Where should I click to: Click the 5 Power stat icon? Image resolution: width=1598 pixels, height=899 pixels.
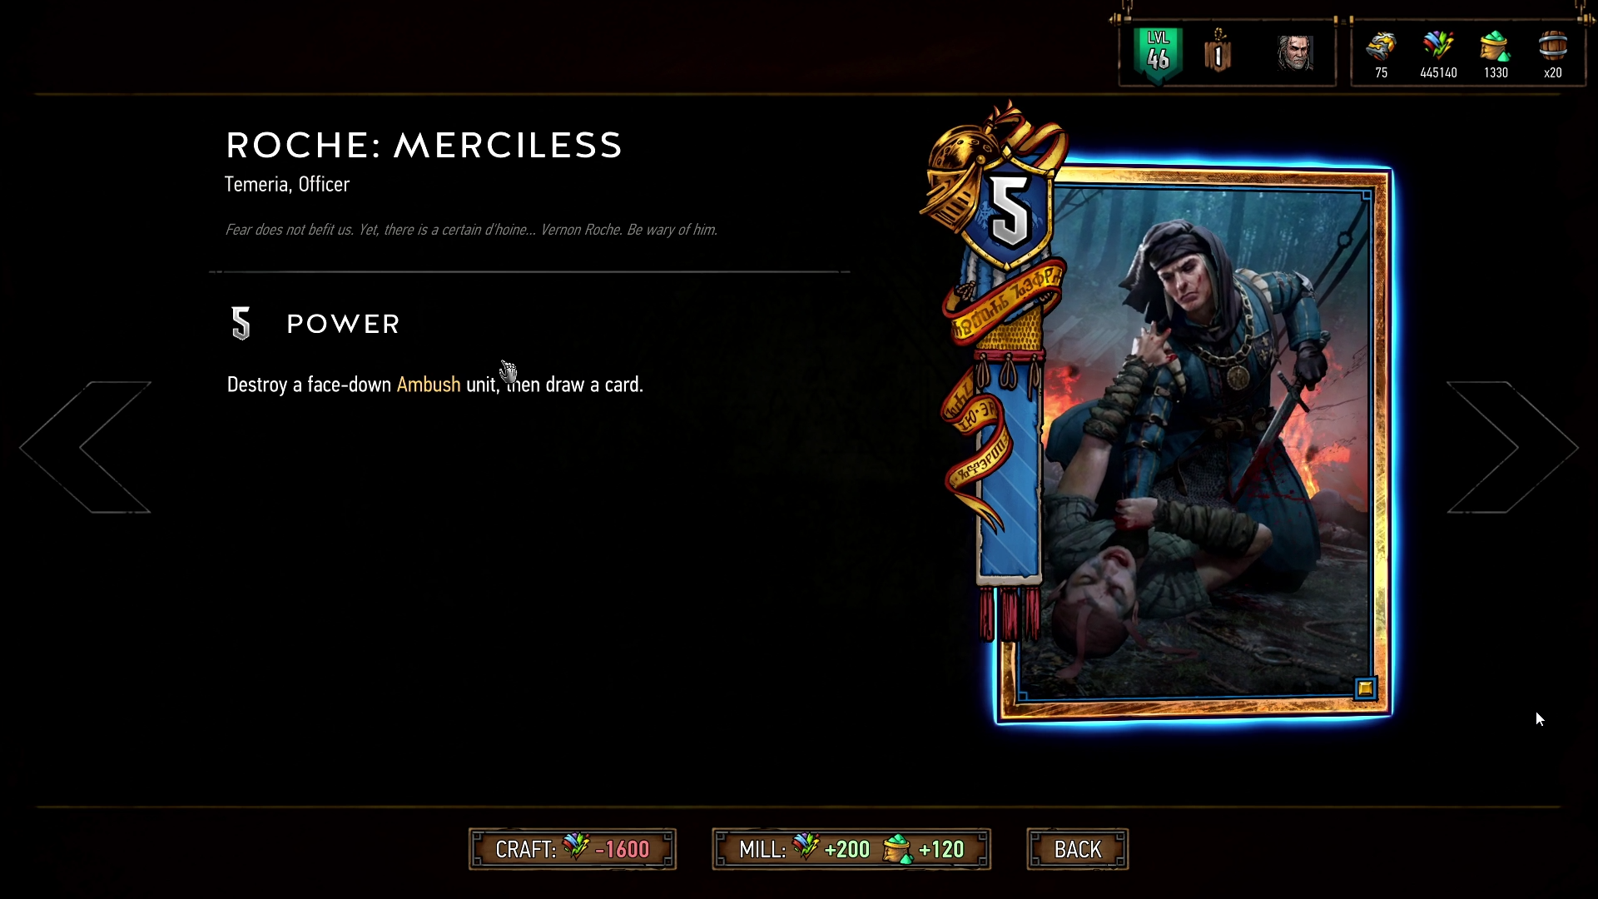coord(241,324)
